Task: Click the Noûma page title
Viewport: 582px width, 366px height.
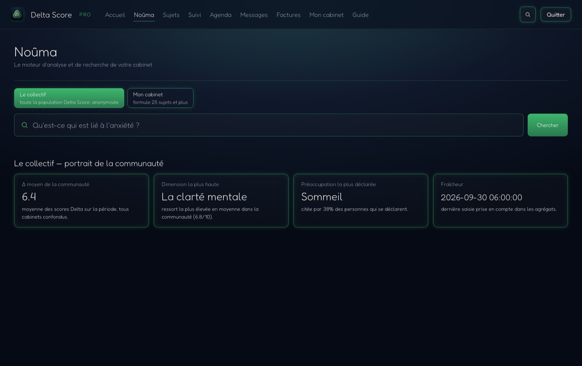Action: [x=36, y=52]
